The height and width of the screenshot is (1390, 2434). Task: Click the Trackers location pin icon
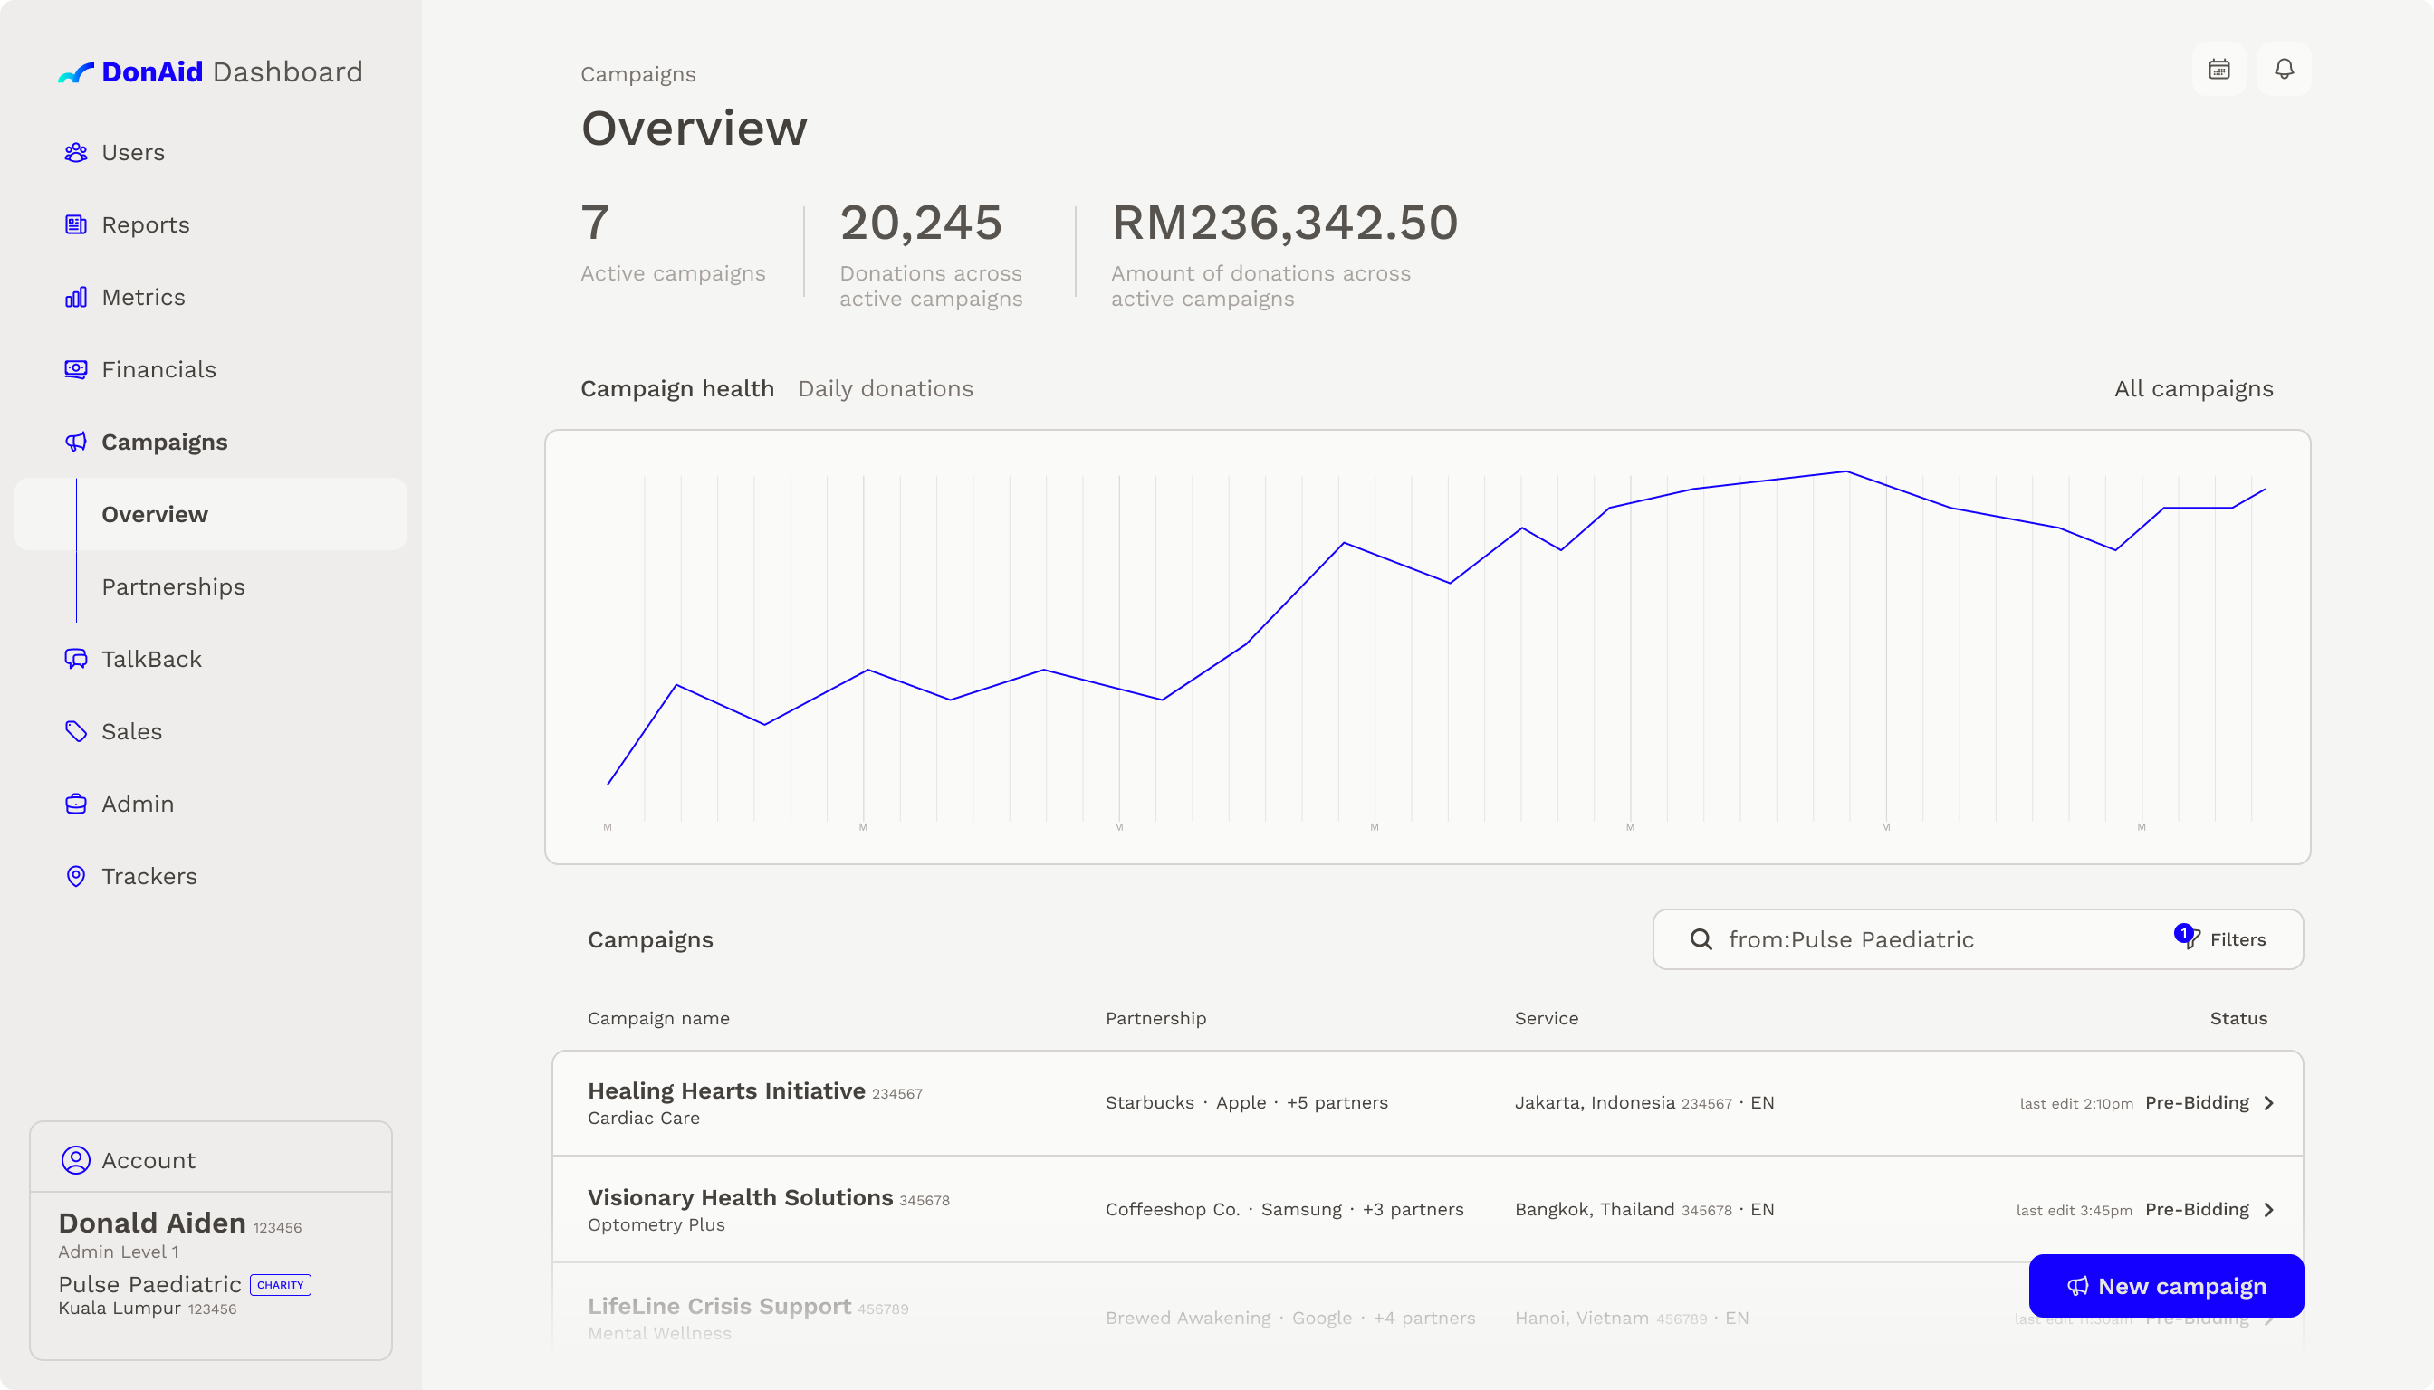coord(75,876)
